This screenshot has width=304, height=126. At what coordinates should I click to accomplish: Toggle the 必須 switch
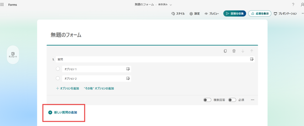pyautogui.click(x=232, y=100)
